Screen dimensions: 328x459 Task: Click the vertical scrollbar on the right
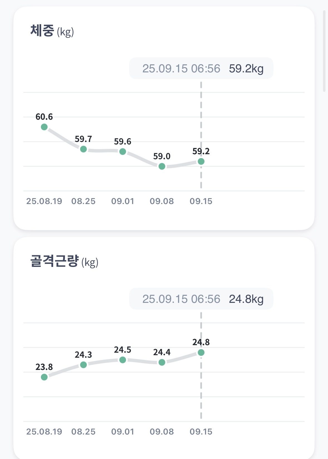(x=324, y=51)
